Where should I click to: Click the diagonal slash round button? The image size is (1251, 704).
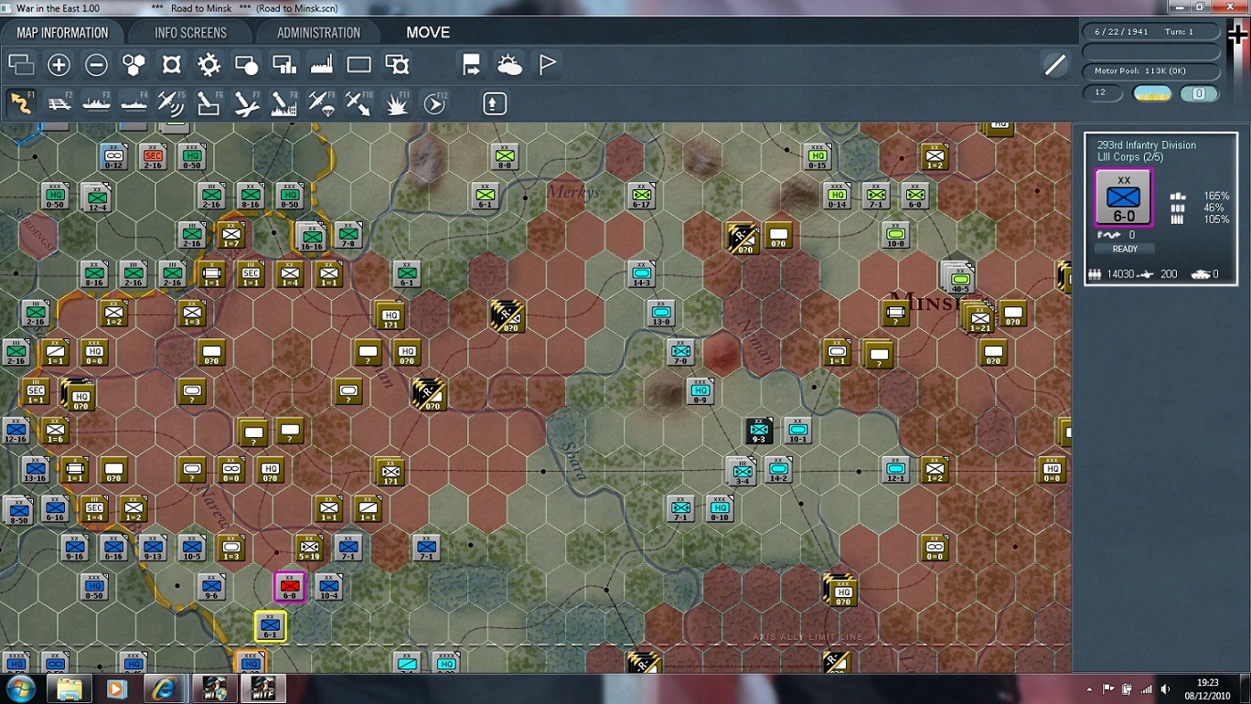click(x=1055, y=65)
